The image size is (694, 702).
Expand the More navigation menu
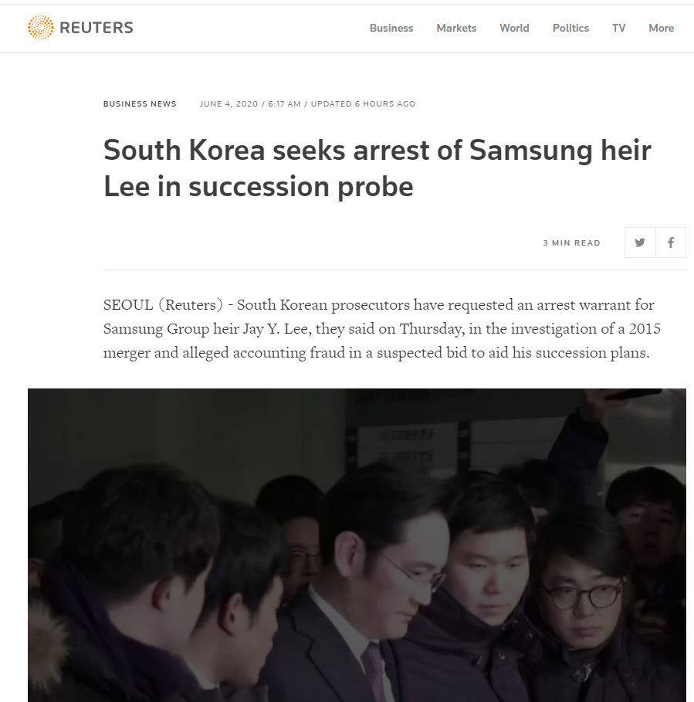click(661, 28)
